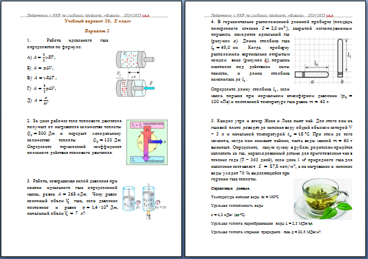Select the blue work arrow labeled A
368x259 pixels.
(157, 141)
